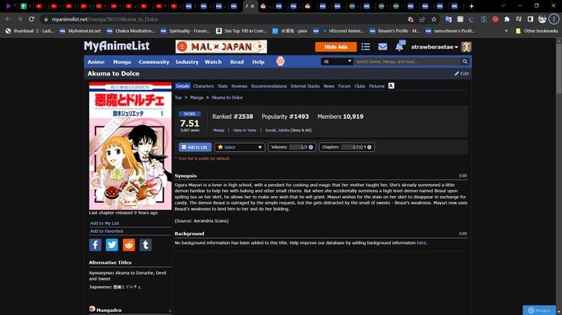The image size is (562, 315).
Task: Click the purple moon extension icon
Action: coord(472,19)
